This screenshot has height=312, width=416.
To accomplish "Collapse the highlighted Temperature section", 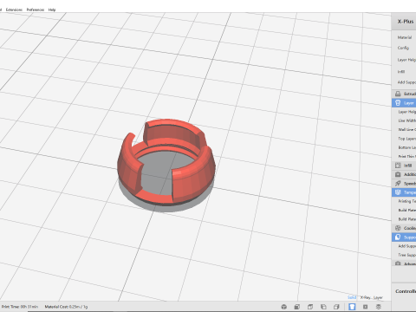I will [x=404, y=192].
